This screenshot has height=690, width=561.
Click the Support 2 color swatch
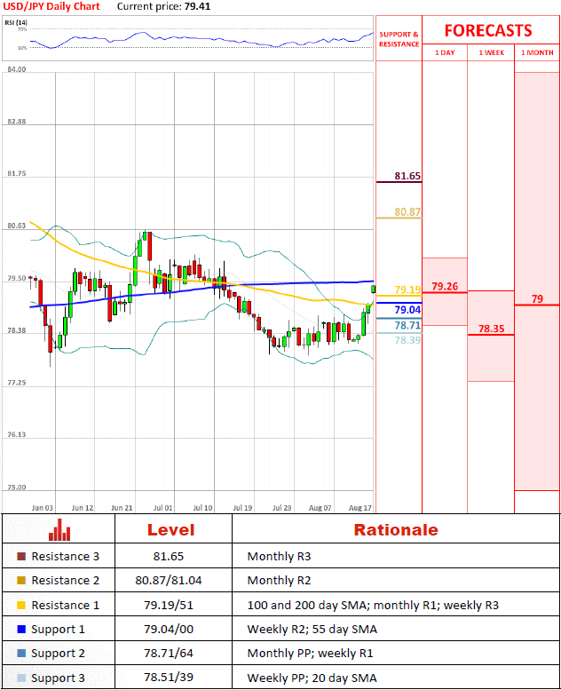pos(21,653)
